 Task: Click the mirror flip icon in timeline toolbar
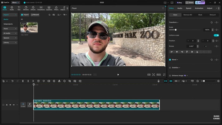(x=59, y=81)
